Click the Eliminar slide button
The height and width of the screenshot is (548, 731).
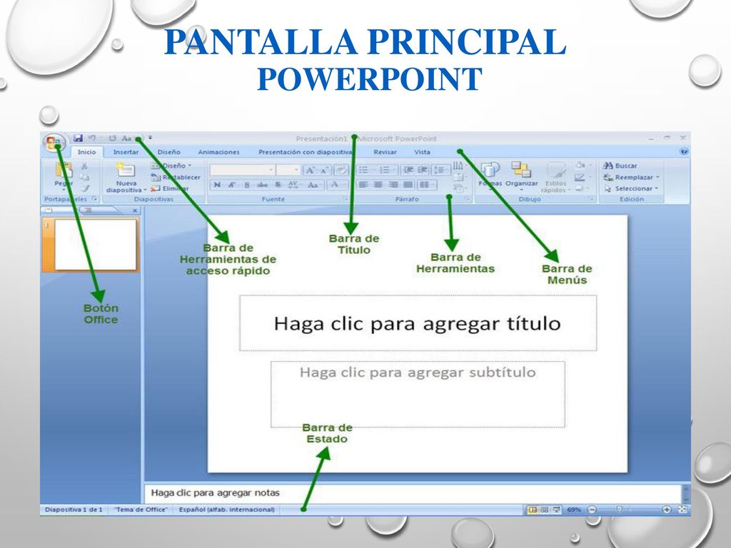click(x=170, y=188)
